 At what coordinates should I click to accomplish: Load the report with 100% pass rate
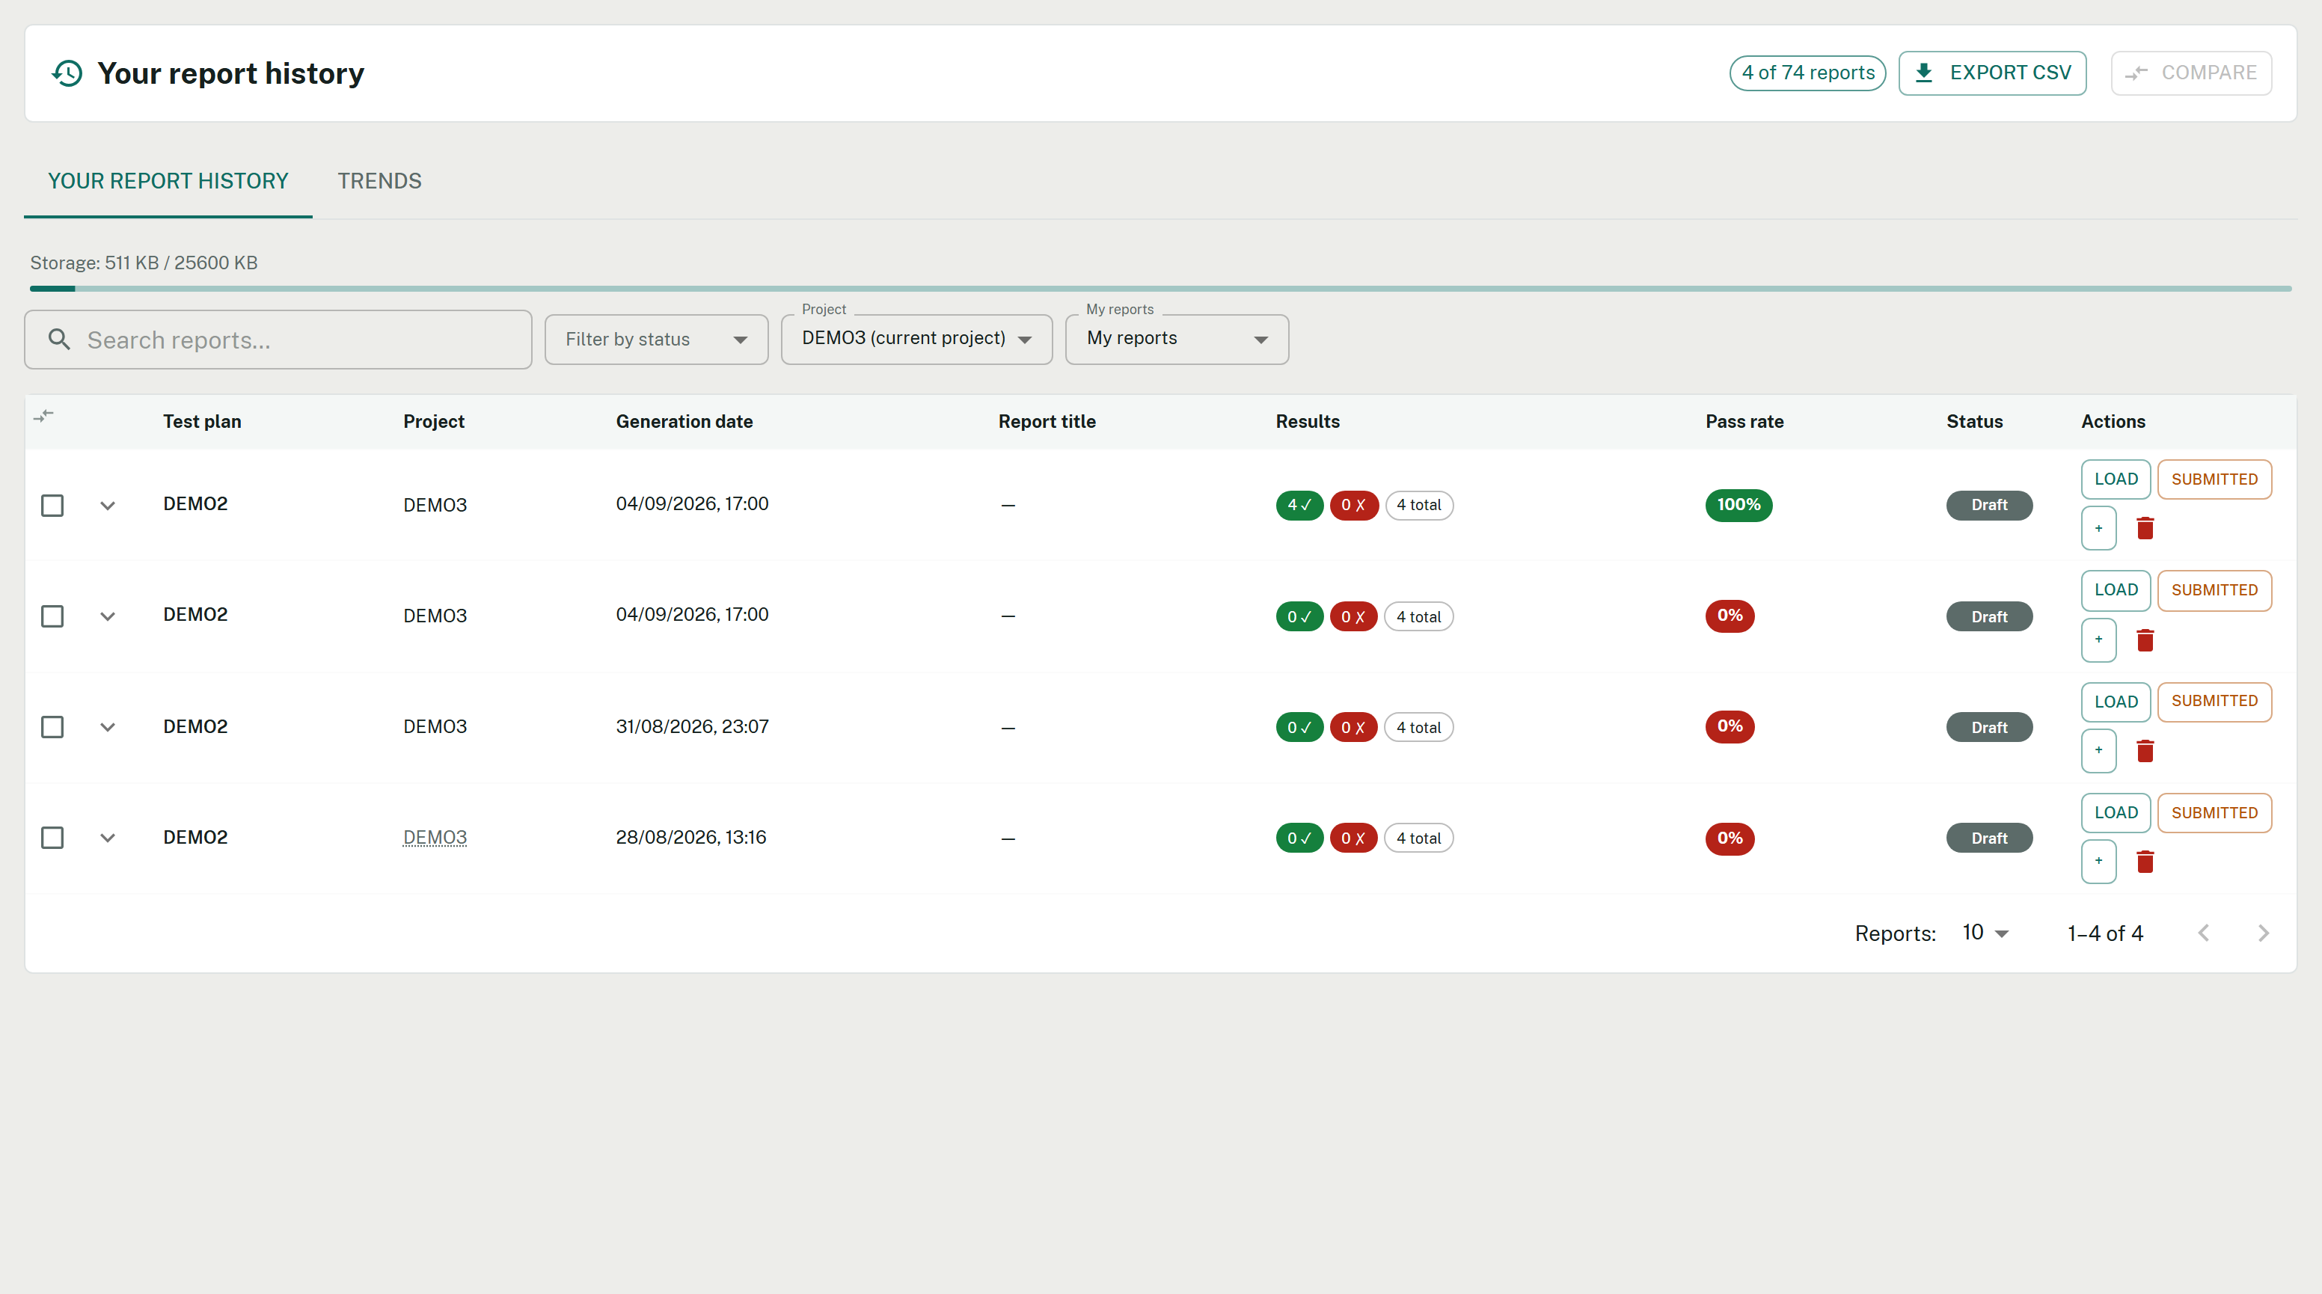point(2116,479)
